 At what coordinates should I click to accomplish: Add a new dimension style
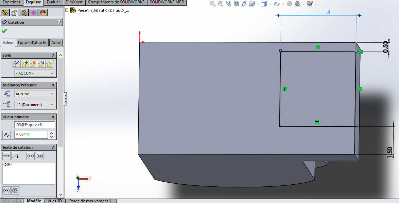tap(24, 64)
